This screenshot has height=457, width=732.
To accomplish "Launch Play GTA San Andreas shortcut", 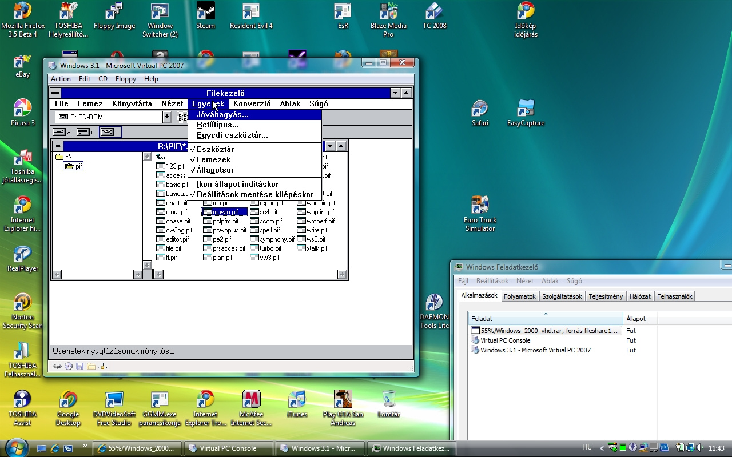I will 343,408.
